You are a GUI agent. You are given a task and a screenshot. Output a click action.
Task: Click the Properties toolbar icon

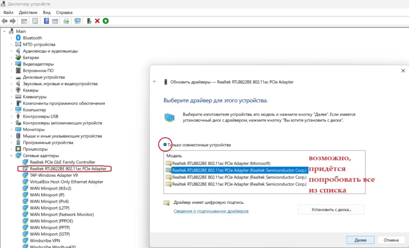pos(35,21)
